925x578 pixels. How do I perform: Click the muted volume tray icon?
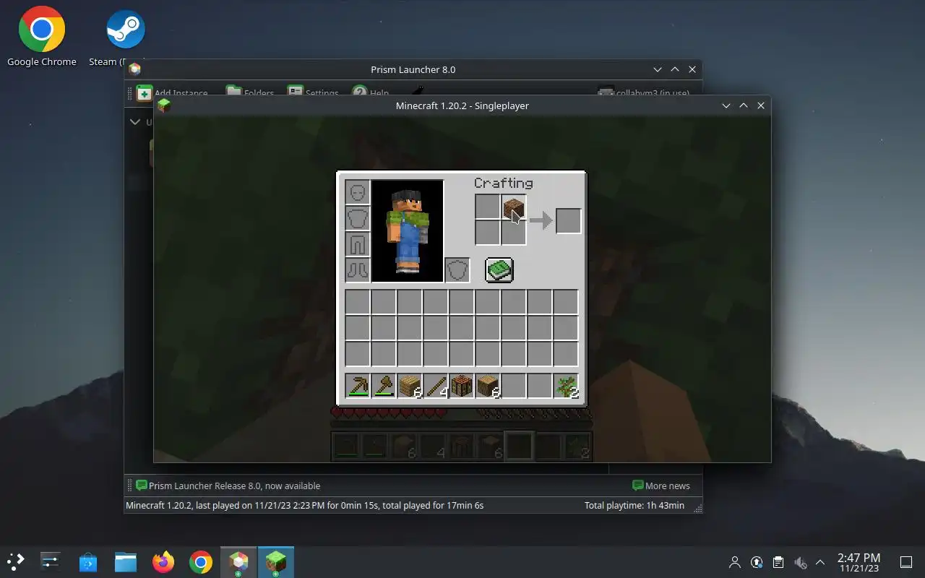coord(800,562)
